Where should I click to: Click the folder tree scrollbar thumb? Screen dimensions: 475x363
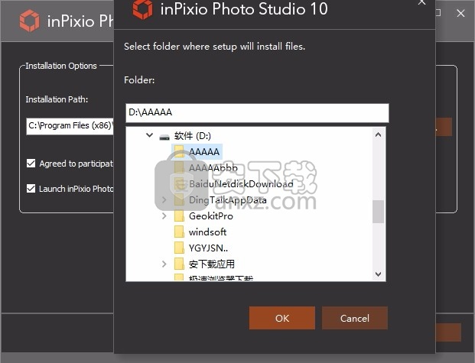coord(378,212)
